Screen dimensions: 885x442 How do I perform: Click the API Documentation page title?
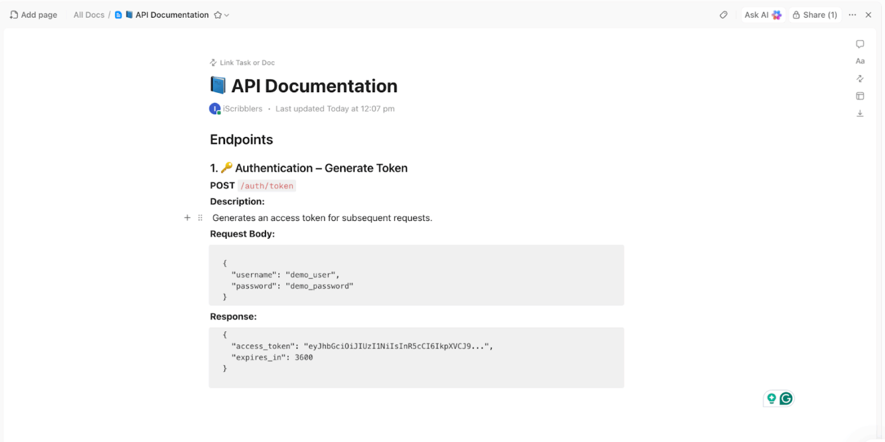click(x=314, y=86)
